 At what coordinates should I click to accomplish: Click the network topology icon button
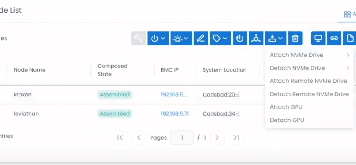[256, 38]
